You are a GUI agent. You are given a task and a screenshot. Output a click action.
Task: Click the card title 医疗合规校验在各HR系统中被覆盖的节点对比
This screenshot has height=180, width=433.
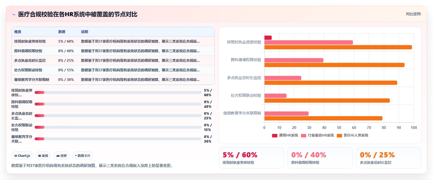(x=78, y=14)
